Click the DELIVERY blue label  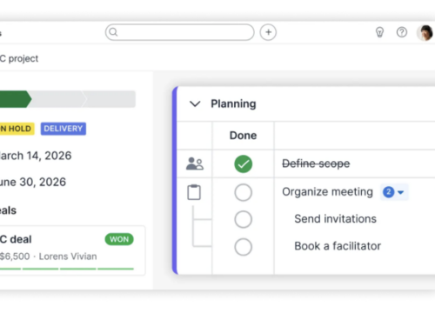click(64, 129)
